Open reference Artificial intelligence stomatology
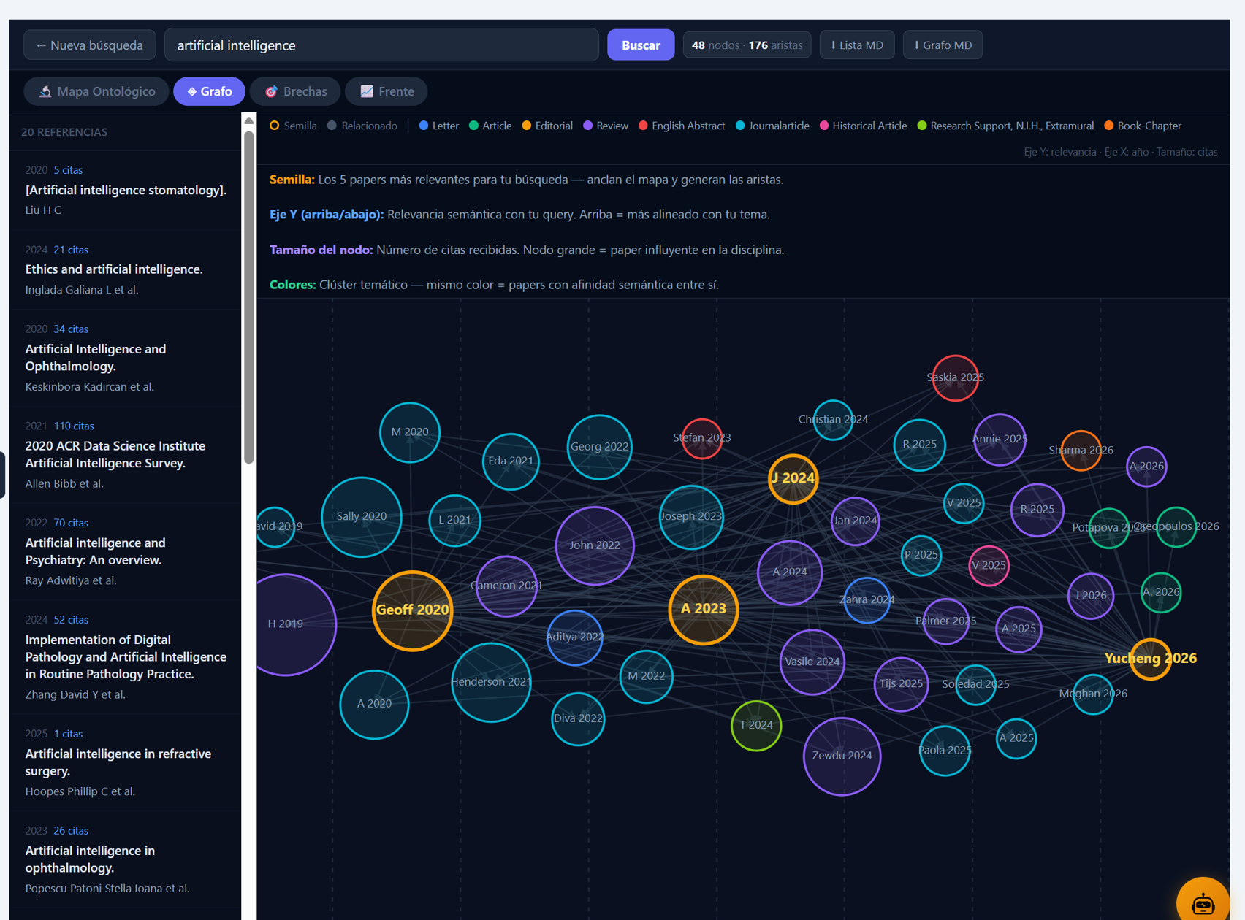The height and width of the screenshot is (920, 1245). coord(126,190)
